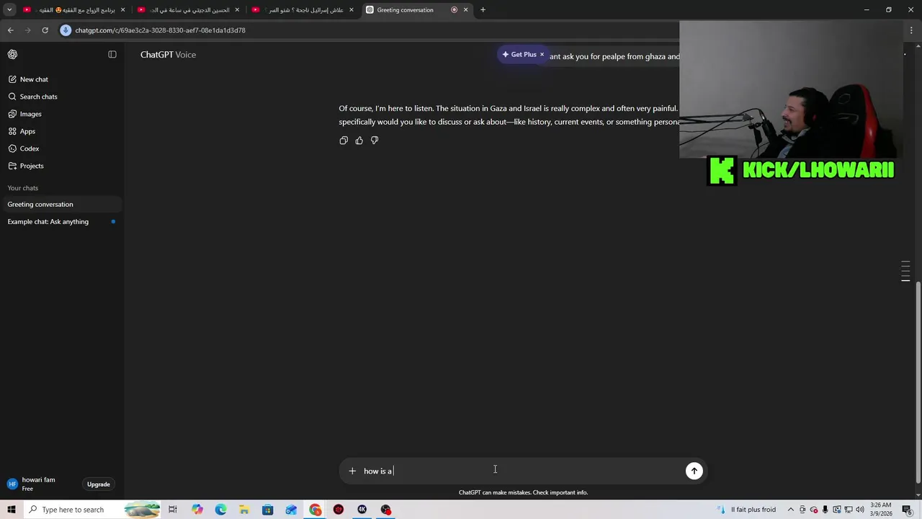Select the Greeting conversation chat
Image resolution: width=922 pixels, height=519 pixels.
(61, 204)
